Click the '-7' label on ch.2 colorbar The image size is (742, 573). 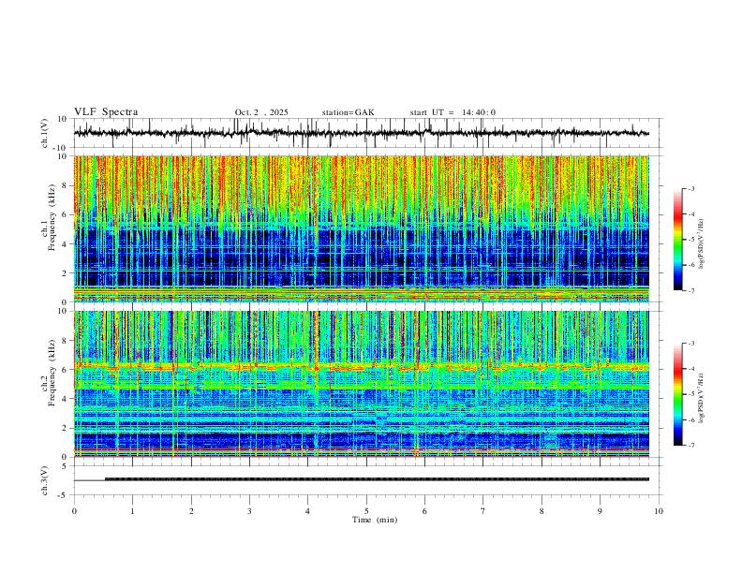coord(691,446)
